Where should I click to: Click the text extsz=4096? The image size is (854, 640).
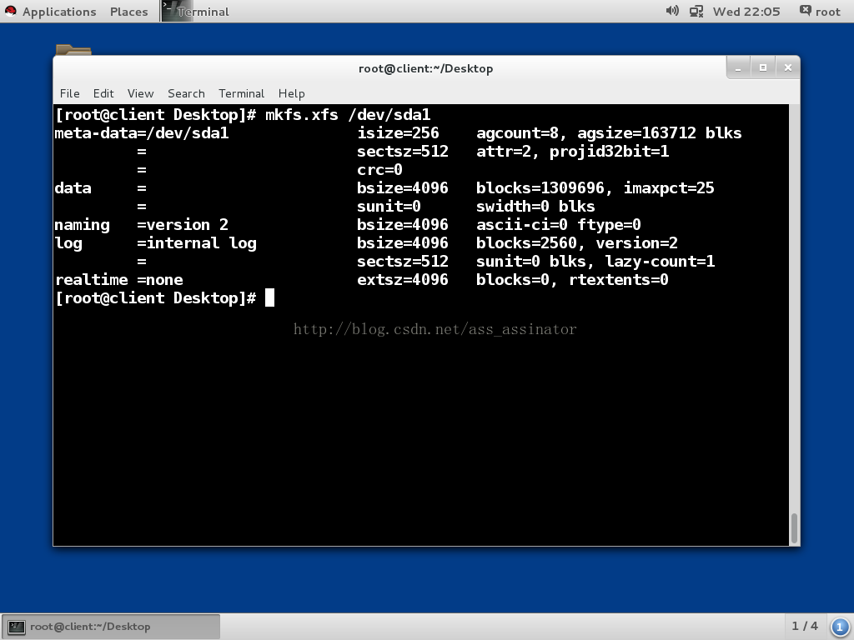(x=403, y=280)
